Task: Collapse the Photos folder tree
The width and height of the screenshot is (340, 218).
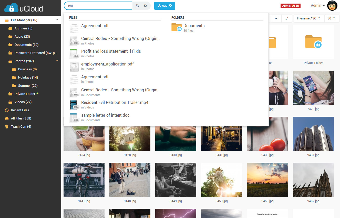Action: [57, 61]
